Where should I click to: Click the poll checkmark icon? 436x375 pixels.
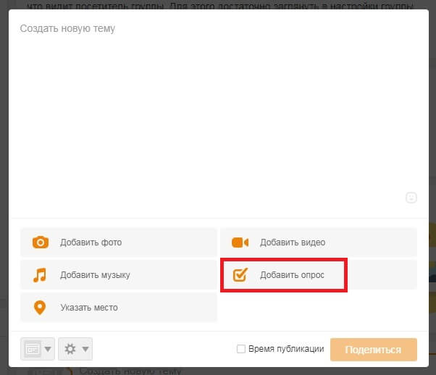[240, 275]
